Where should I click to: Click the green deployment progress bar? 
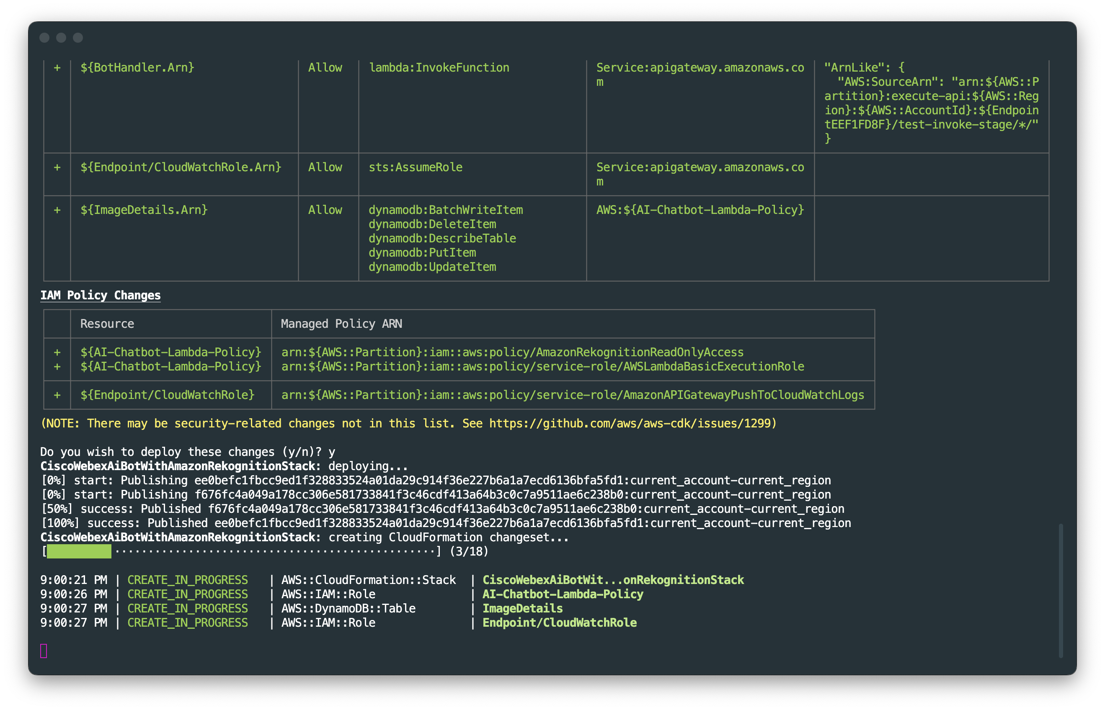coord(79,551)
